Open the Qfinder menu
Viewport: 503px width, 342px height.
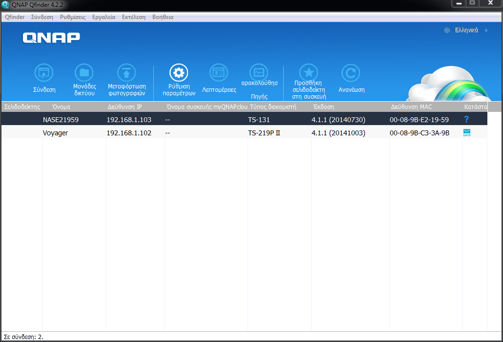15,17
